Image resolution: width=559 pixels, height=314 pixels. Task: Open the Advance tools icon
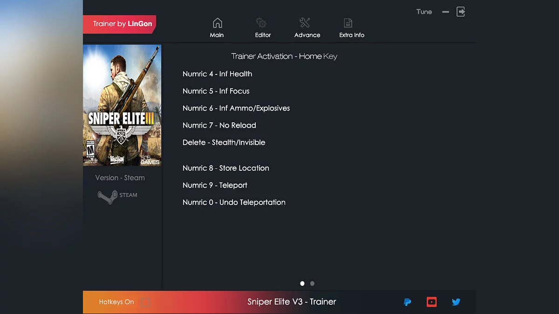305,23
